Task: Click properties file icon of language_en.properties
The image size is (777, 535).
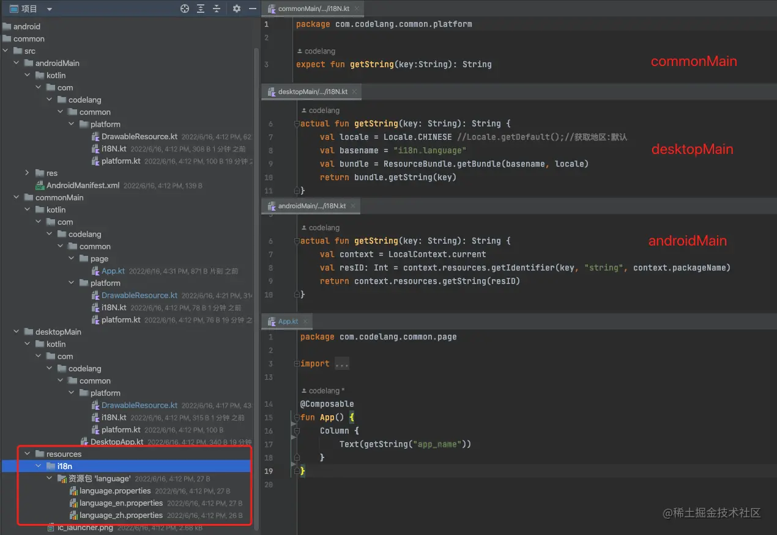Action: [x=73, y=503]
